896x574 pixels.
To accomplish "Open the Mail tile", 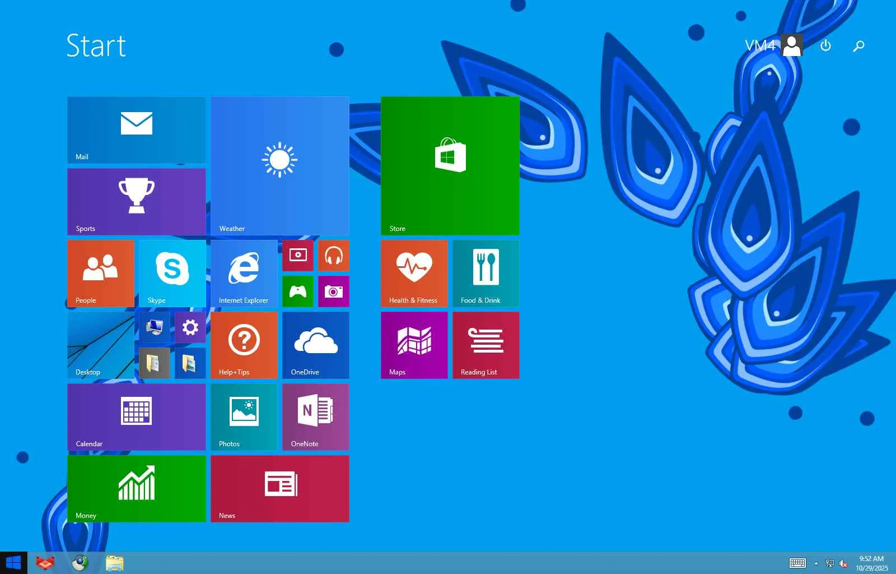I will click(137, 130).
